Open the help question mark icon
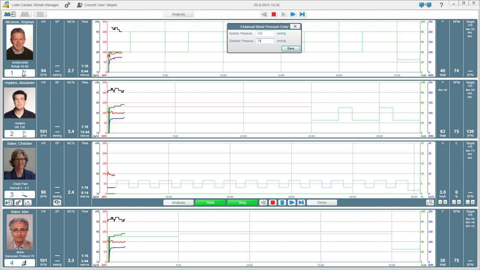Viewport: 480px width, 270px height. coord(441,5)
